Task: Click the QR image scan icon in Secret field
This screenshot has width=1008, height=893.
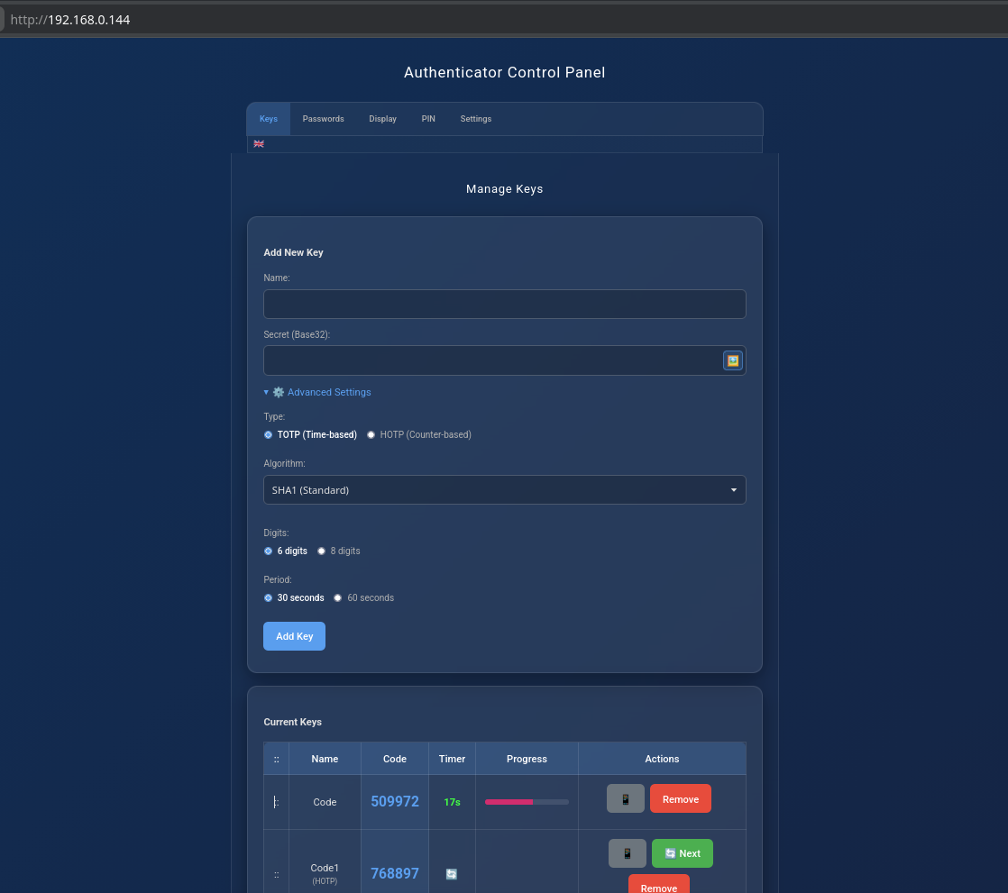Action: [x=732, y=360]
